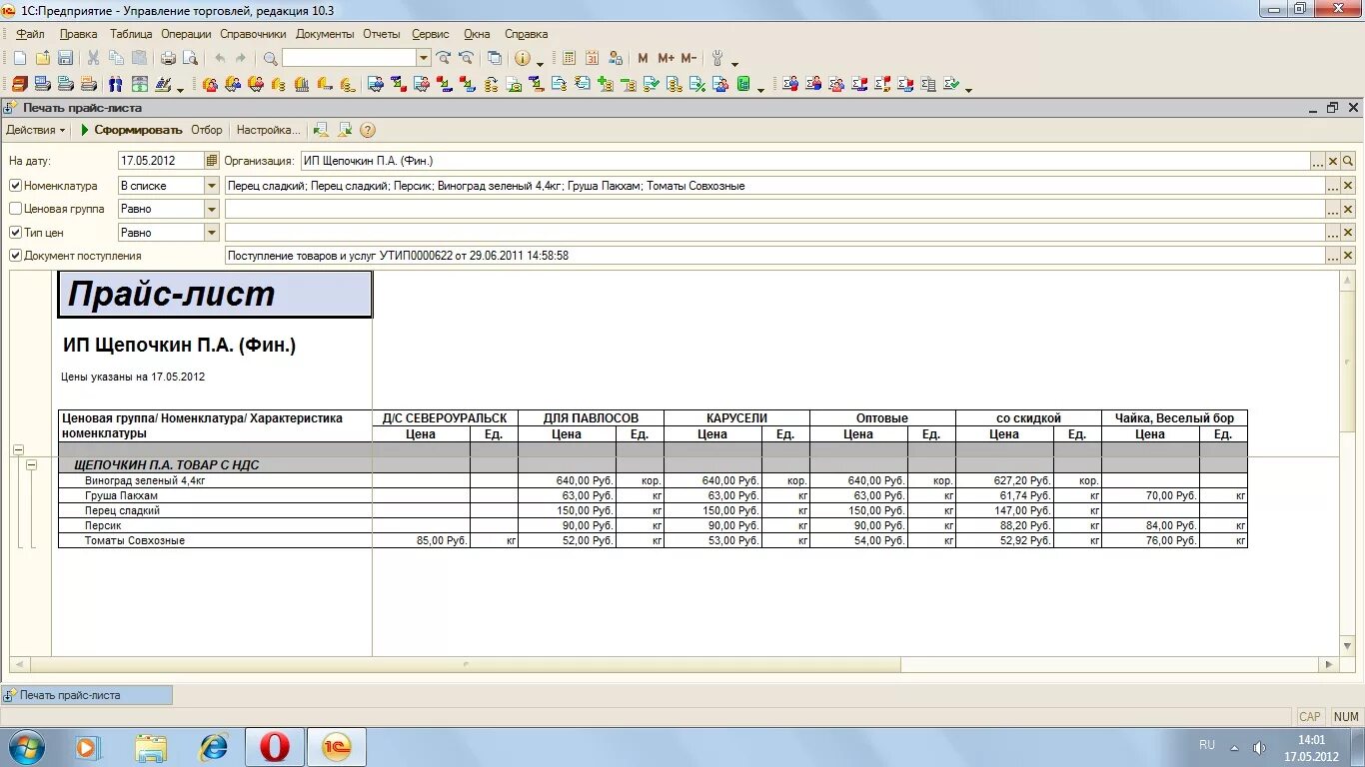The width and height of the screenshot is (1365, 767).
Task: Click the Сформировать button
Action: pyautogui.click(x=132, y=130)
